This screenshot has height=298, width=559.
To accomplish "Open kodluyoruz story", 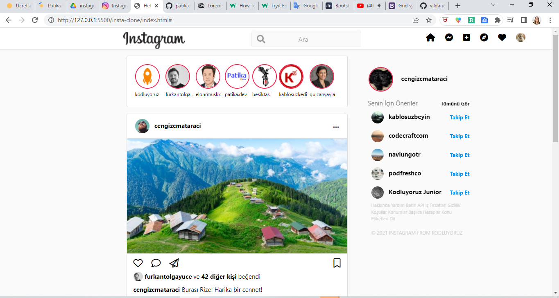I will 147,76.
